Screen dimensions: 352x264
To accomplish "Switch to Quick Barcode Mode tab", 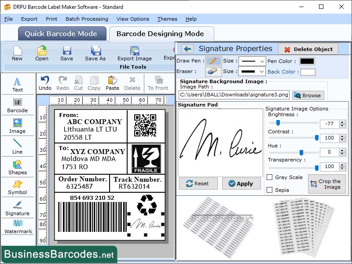I will 62,33.
